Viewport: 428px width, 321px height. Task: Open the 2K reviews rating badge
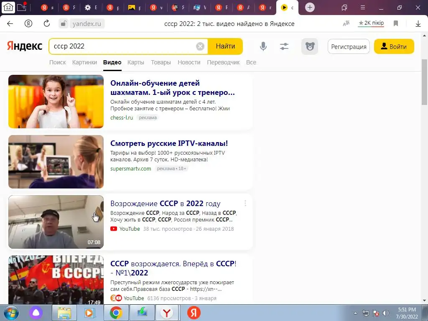coord(371,23)
